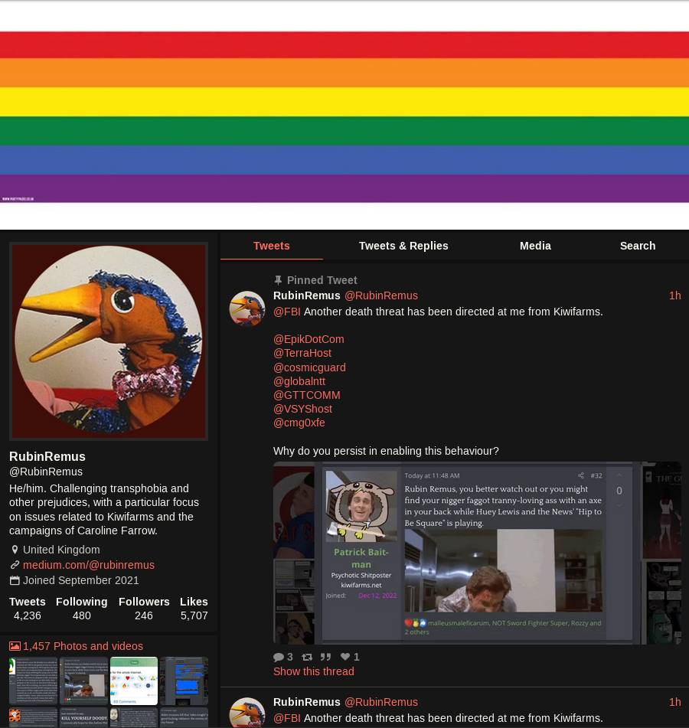The height and width of the screenshot is (728, 689).
Task: Click the reply speech bubble icon
Action: coord(279,657)
